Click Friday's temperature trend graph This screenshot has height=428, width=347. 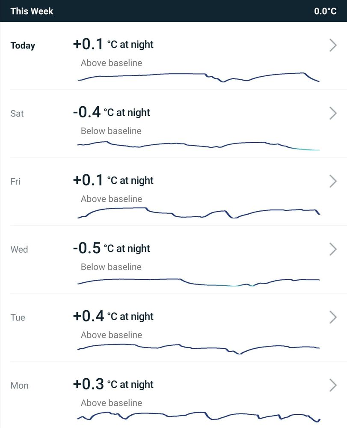pyautogui.click(x=199, y=213)
